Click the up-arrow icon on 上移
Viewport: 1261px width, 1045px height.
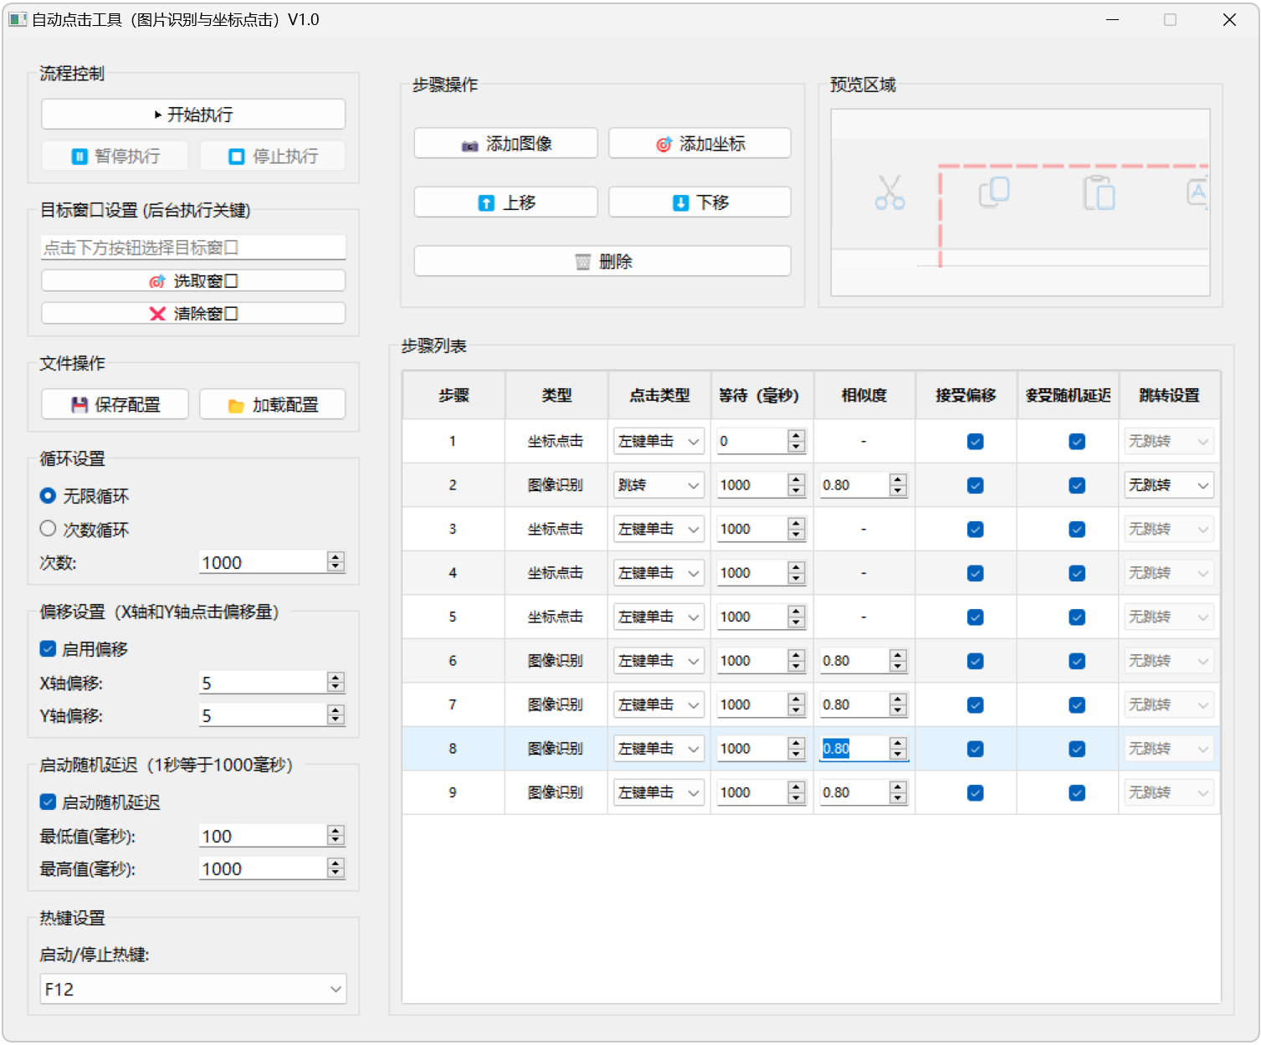(x=486, y=203)
